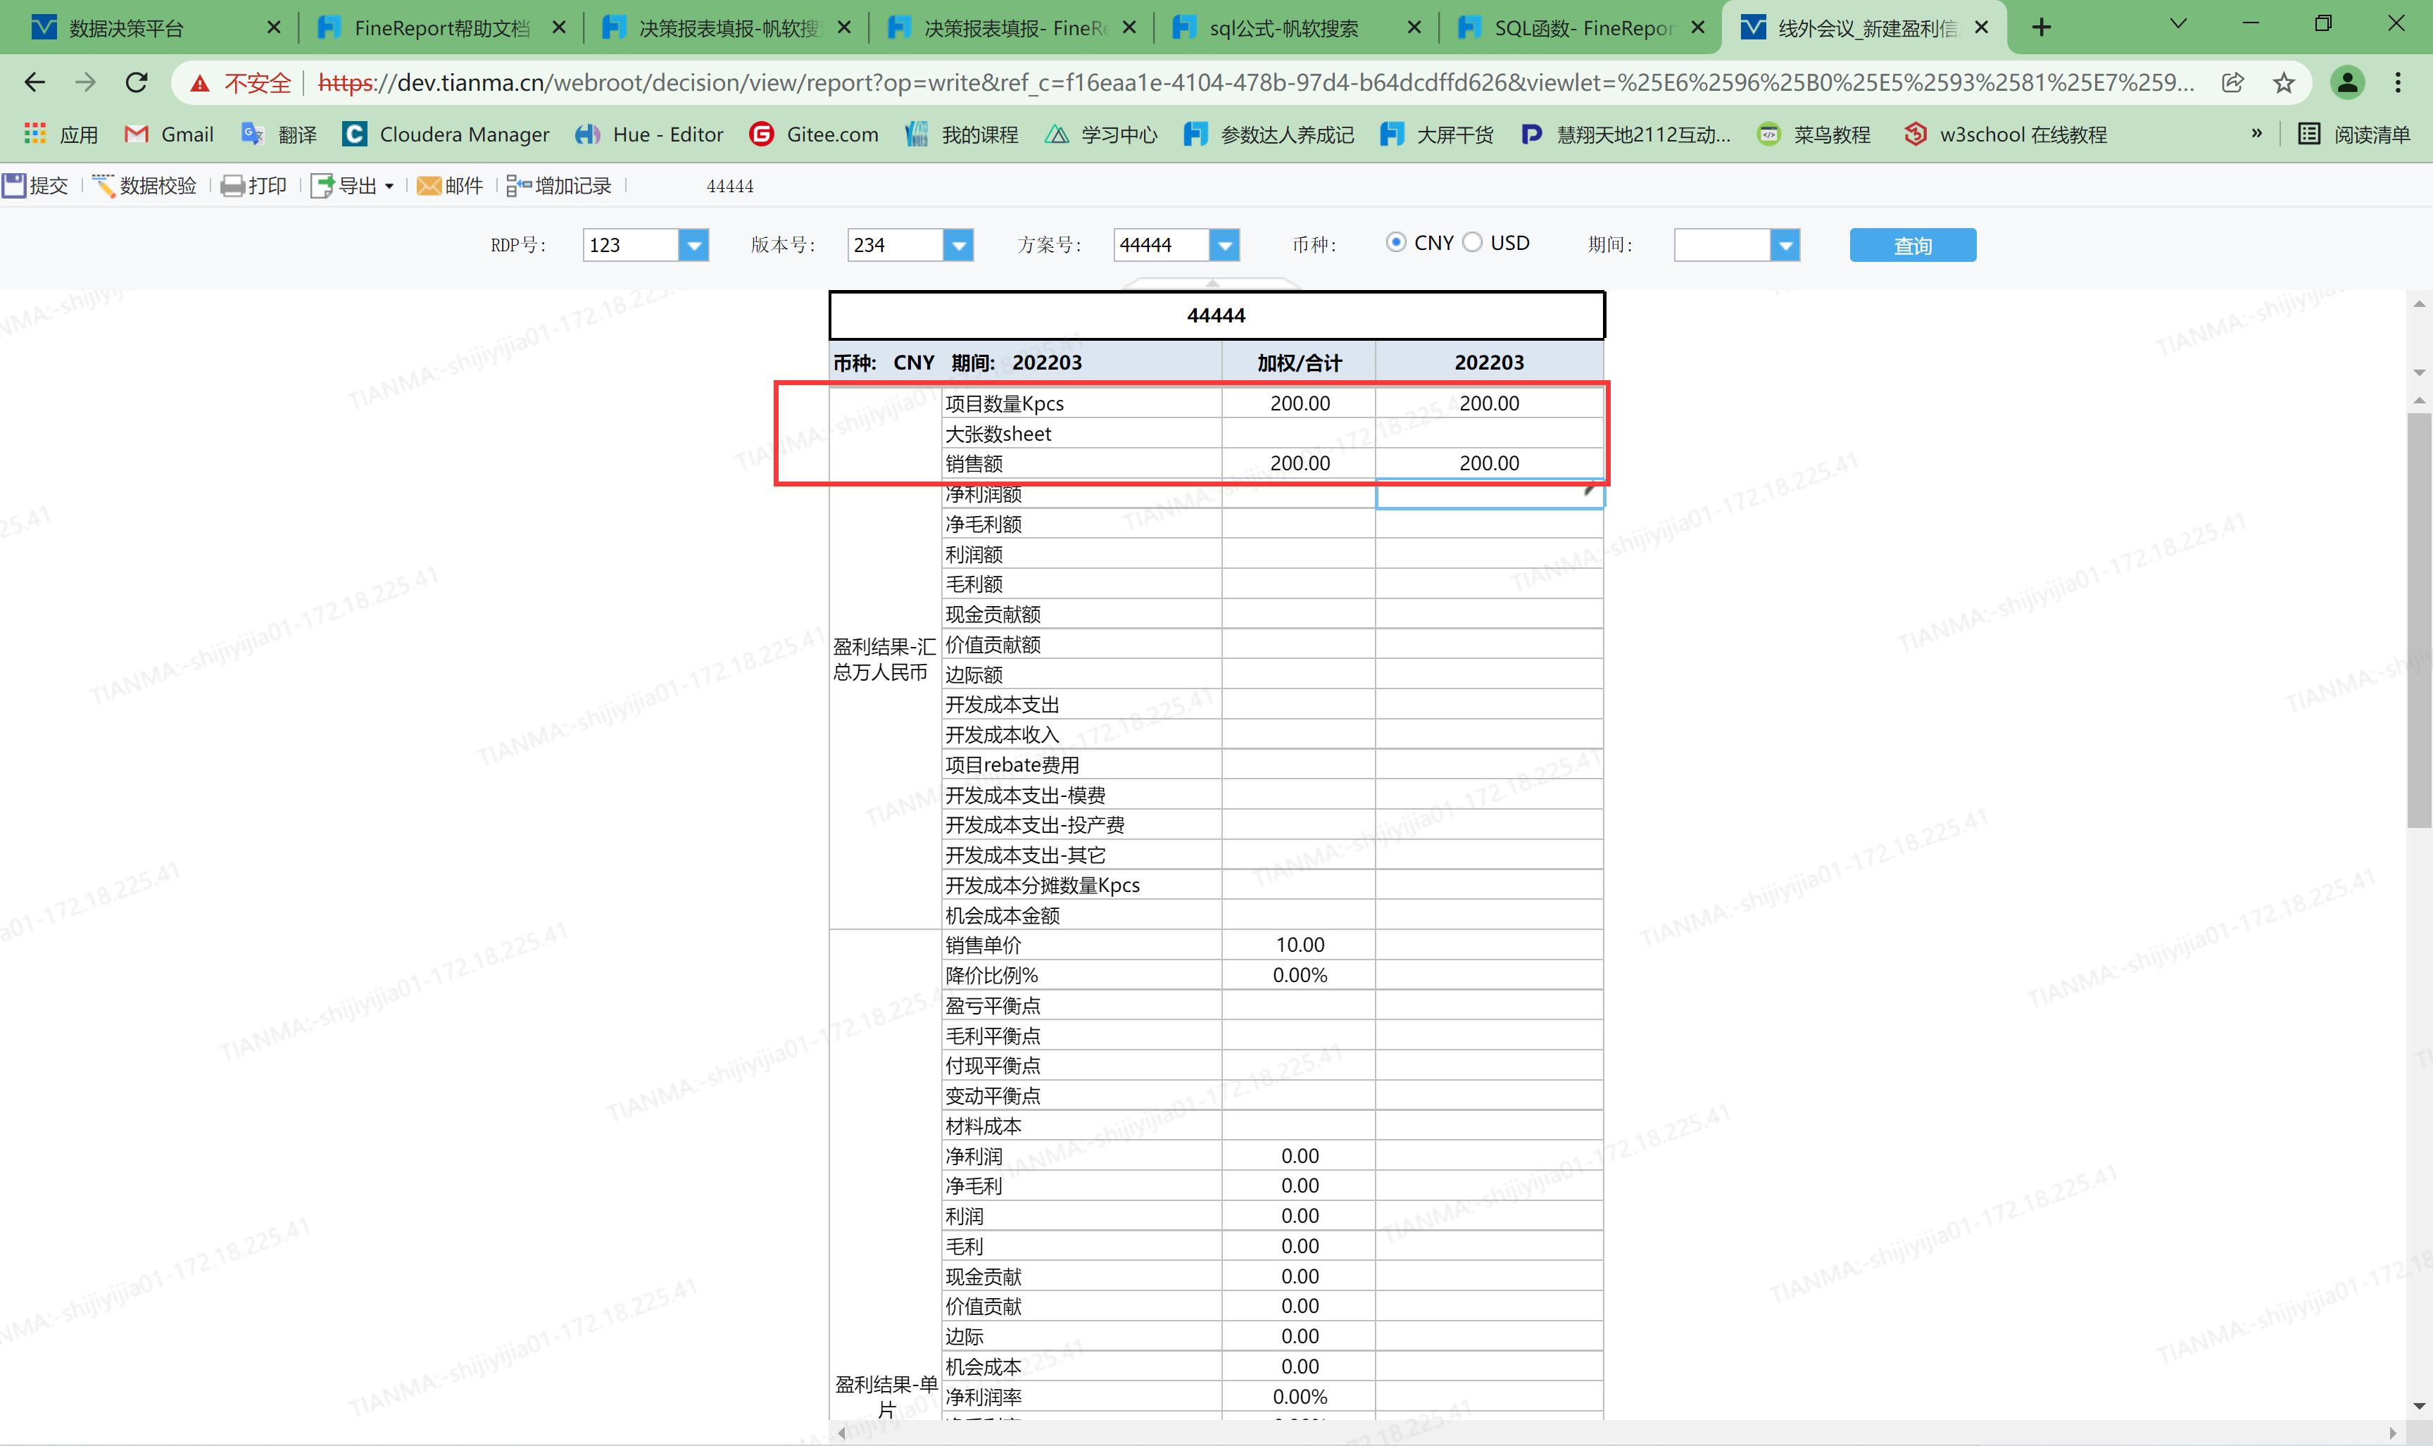Open the reading list (阅读清单)
The height and width of the screenshot is (1446, 2433).
2354,134
